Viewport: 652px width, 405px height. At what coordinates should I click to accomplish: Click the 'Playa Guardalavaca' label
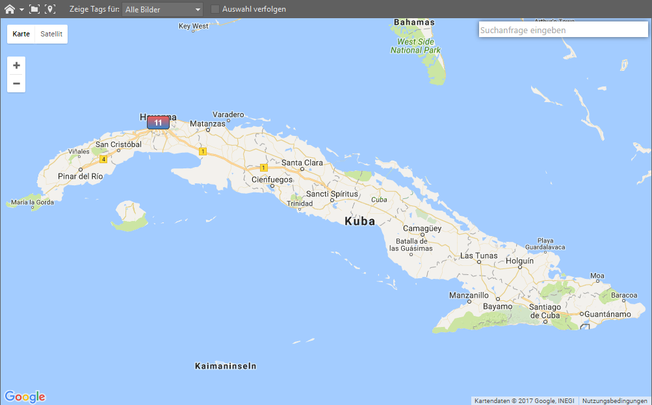[545, 244]
